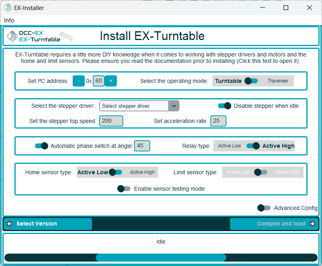Click the DCC-EX EX-Turntable logo
Viewport: 322px width, 266px height.
click(x=39, y=36)
